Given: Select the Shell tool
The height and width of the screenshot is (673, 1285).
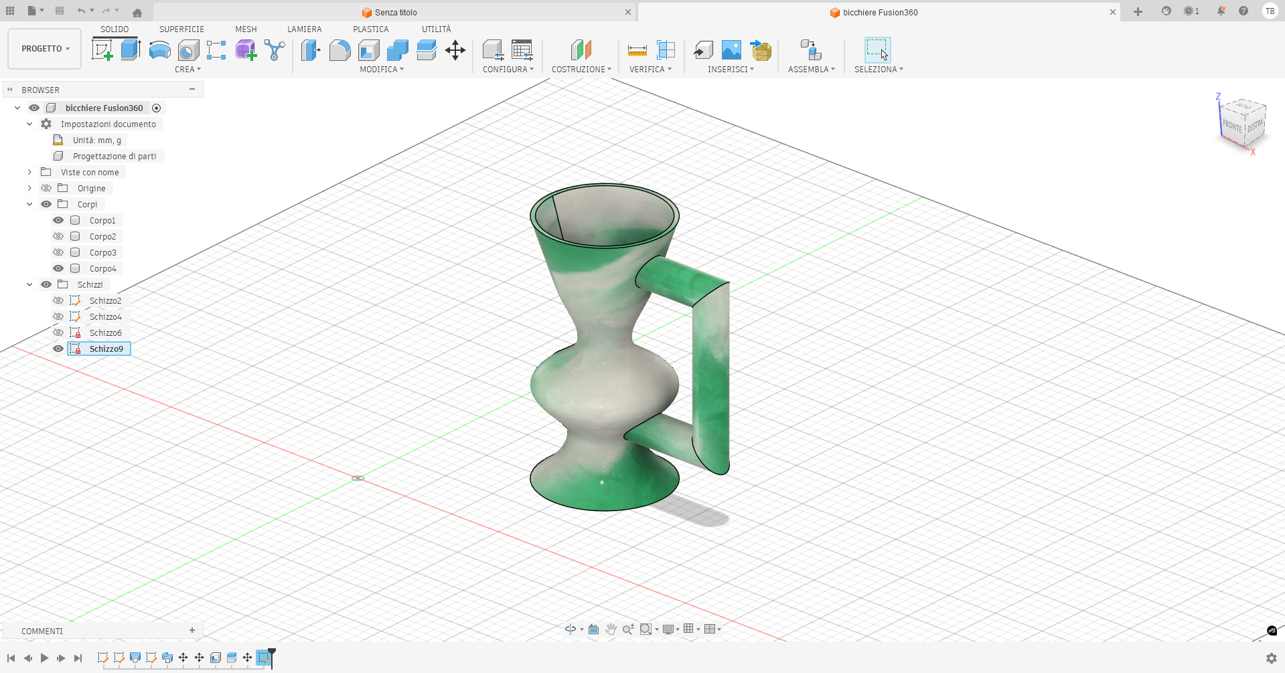Looking at the screenshot, I should (368, 50).
